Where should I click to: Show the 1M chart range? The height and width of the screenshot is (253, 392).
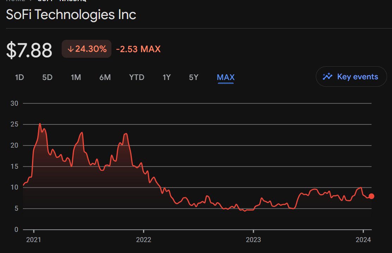[76, 77]
